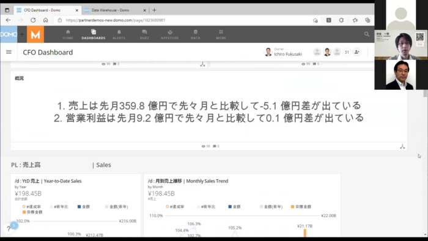The height and width of the screenshot is (241, 428).
Task: Open the 31 shared users list
Action: click(x=347, y=52)
